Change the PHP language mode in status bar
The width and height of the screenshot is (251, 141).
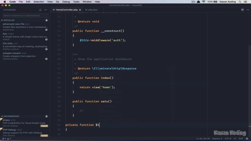pyautogui.click(x=241, y=139)
